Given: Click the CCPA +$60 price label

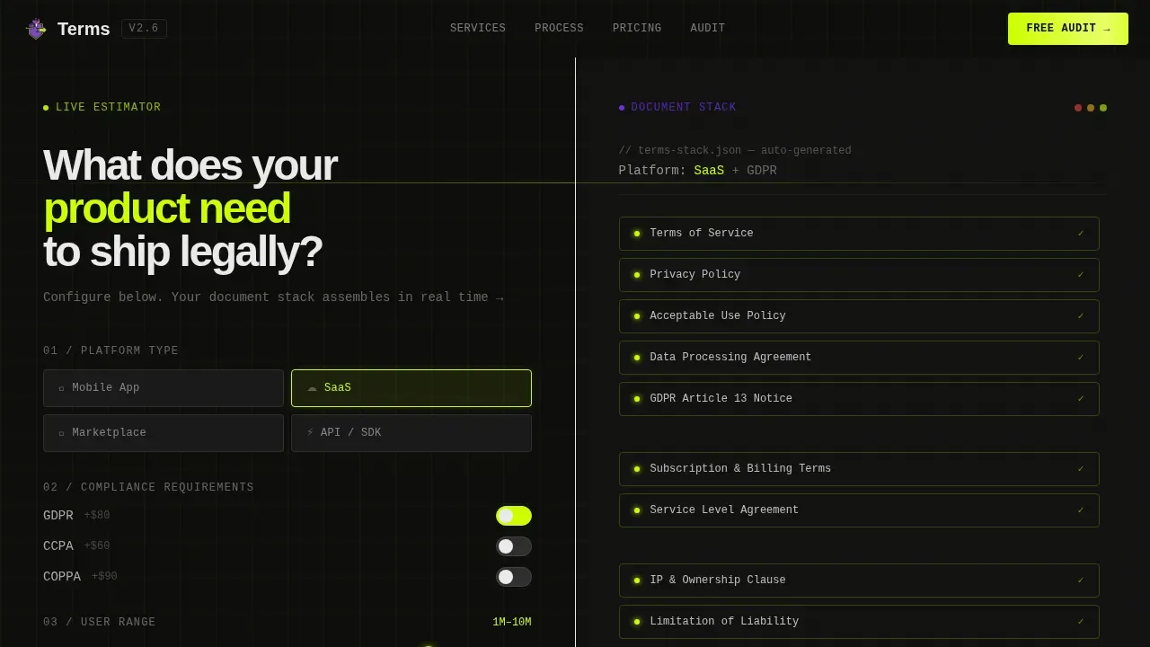Looking at the screenshot, I should 97,546.
